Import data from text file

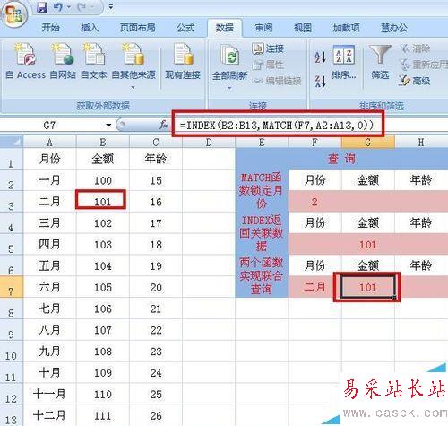94,61
